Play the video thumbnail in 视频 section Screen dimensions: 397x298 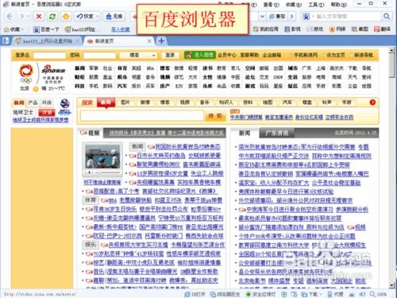pos(102,157)
